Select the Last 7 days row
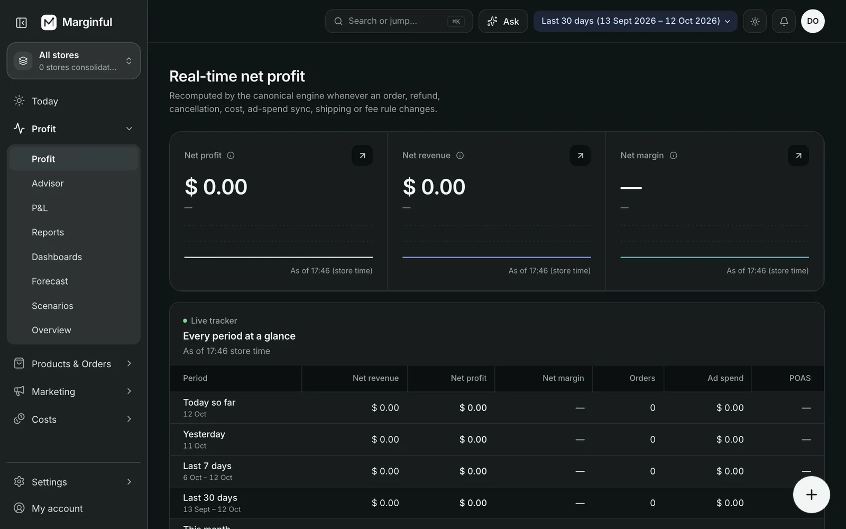Image resolution: width=846 pixels, height=529 pixels. (x=496, y=471)
